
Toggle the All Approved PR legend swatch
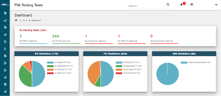pos(50,66)
